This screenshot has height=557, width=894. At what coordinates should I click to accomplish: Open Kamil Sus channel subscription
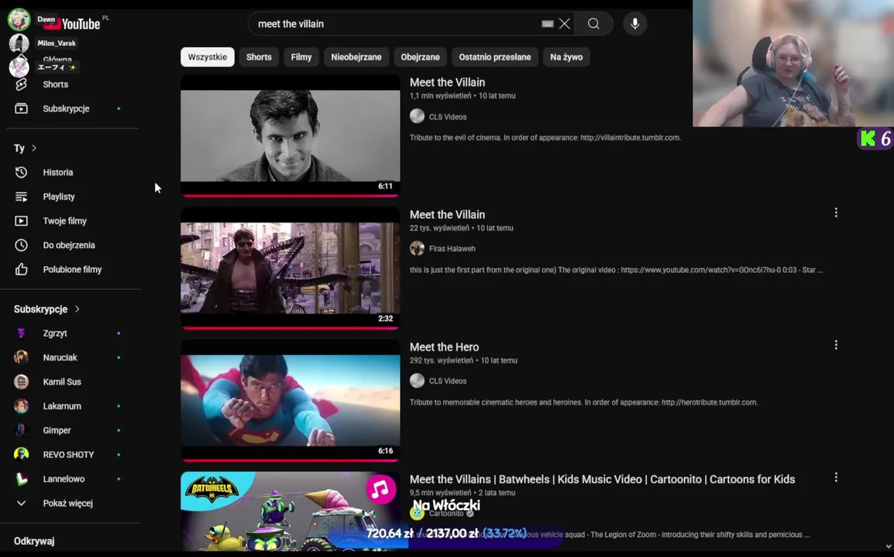pyautogui.click(x=61, y=381)
